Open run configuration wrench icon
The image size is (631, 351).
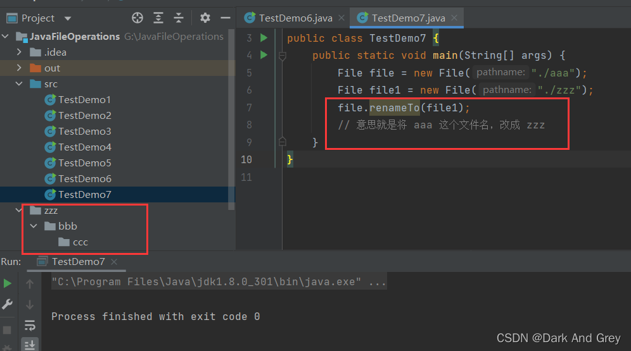coord(7,304)
